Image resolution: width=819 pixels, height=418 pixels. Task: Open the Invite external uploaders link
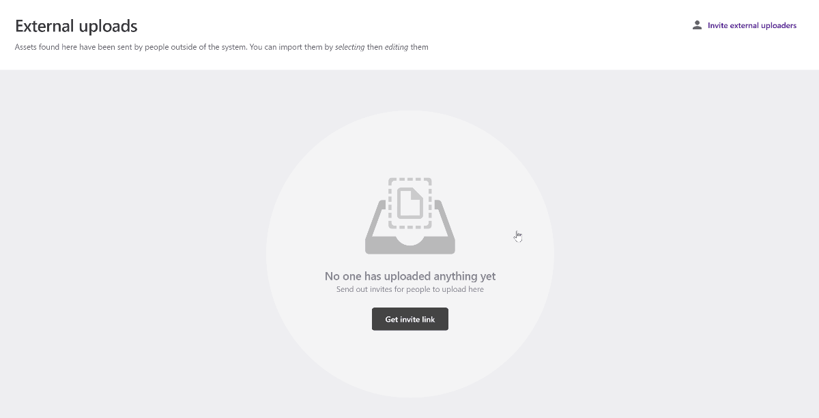click(x=751, y=26)
